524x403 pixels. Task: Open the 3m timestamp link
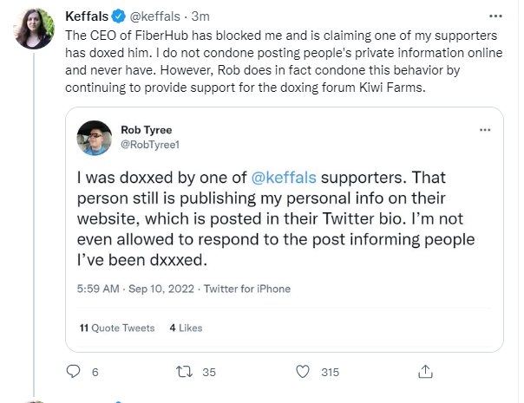point(201,16)
